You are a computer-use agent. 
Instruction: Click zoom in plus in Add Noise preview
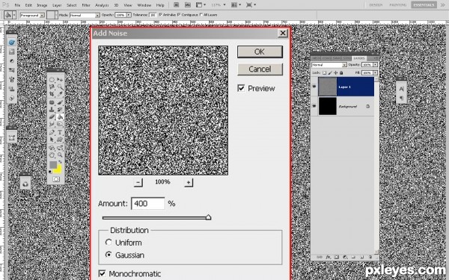point(189,182)
